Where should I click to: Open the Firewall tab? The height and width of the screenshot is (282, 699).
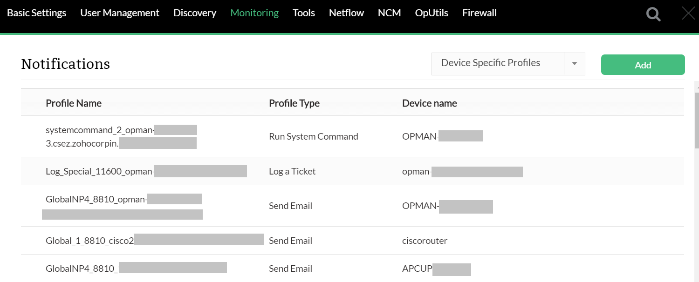(480, 13)
